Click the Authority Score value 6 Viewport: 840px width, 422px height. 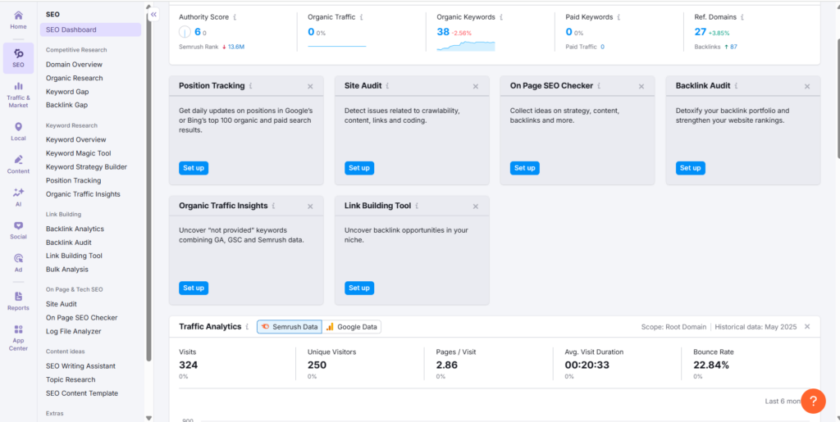point(198,32)
